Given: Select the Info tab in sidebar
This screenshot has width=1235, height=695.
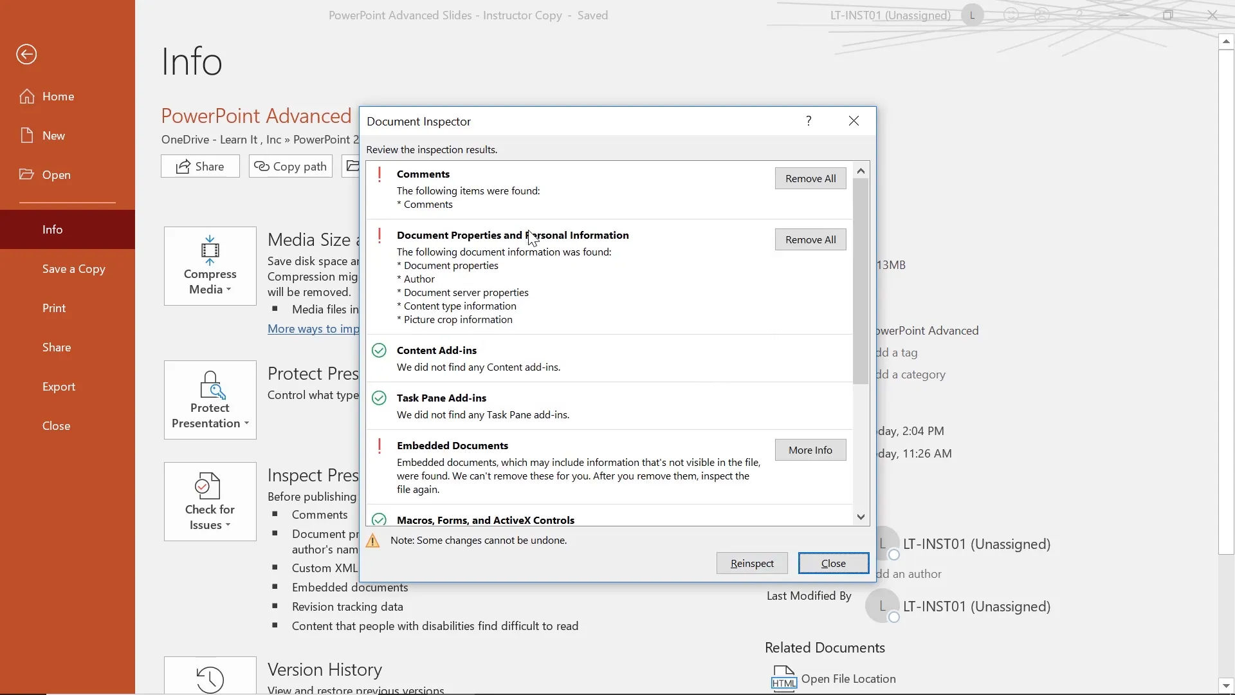Looking at the screenshot, I should click(x=68, y=230).
